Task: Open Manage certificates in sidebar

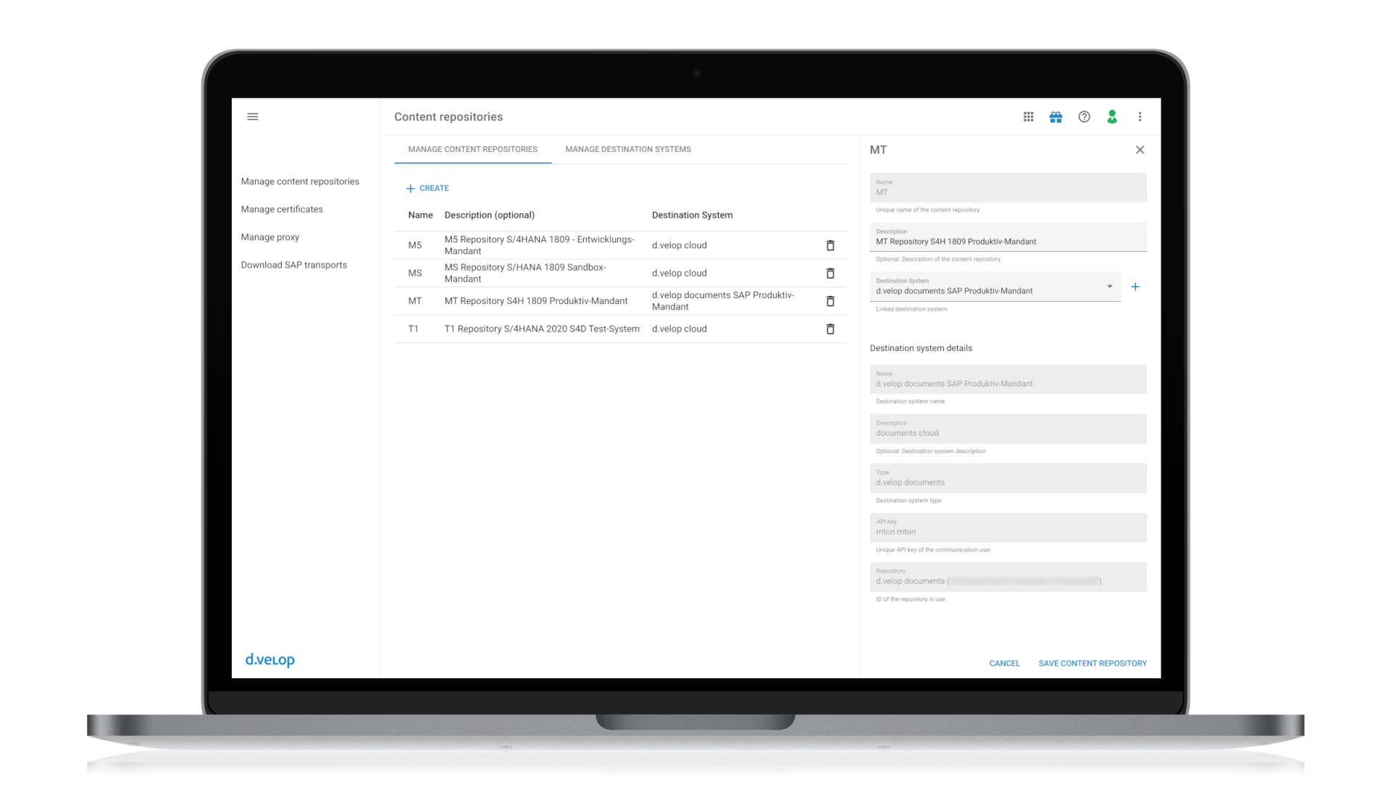Action: [x=282, y=209]
